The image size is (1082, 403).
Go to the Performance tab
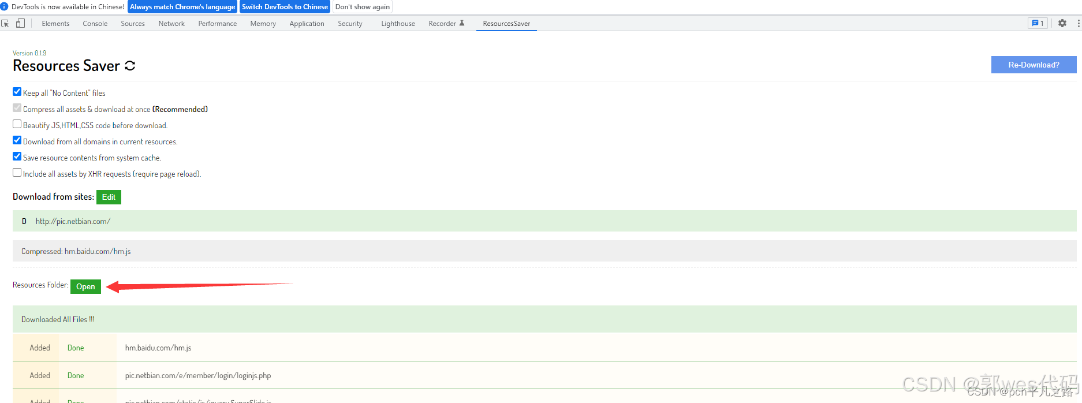click(218, 24)
